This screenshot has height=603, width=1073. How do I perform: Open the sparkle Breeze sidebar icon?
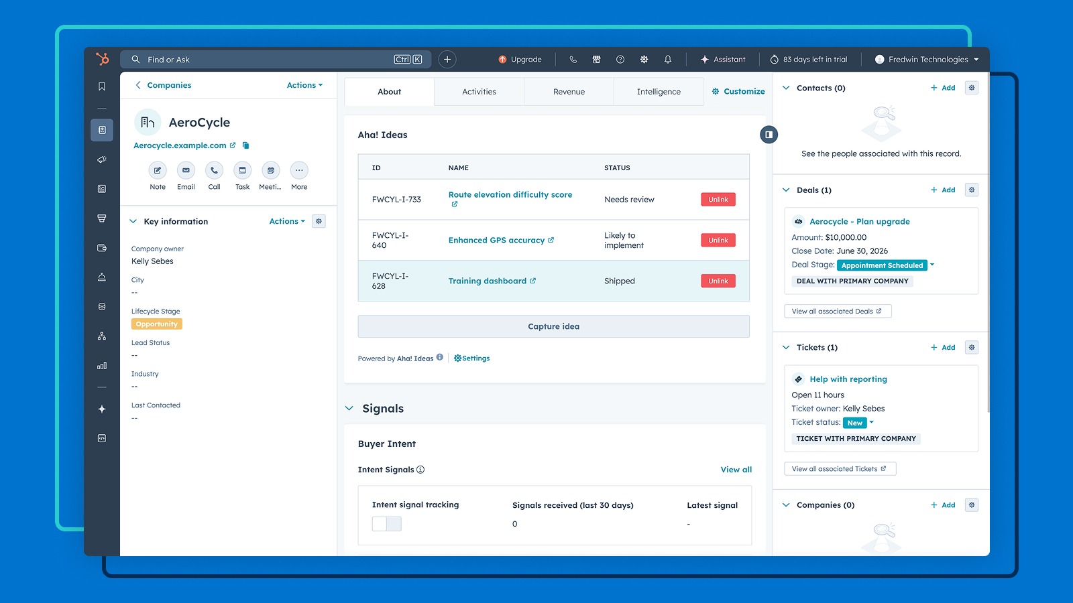(102, 409)
